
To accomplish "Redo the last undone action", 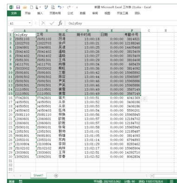I will point(69,7).
